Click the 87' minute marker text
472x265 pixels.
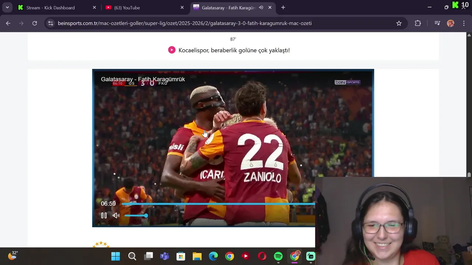pos(233,39)
